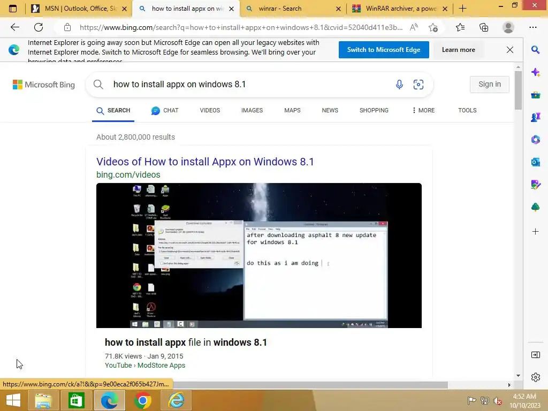548x411 pixels.
Task: Close the MSN tab
Action: coord(124,9)
